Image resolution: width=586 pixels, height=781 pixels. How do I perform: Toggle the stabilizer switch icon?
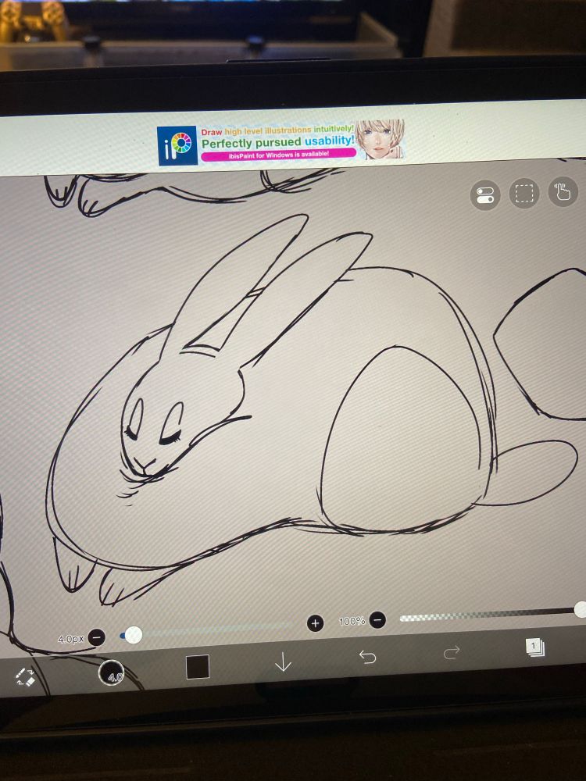(485, 195)
